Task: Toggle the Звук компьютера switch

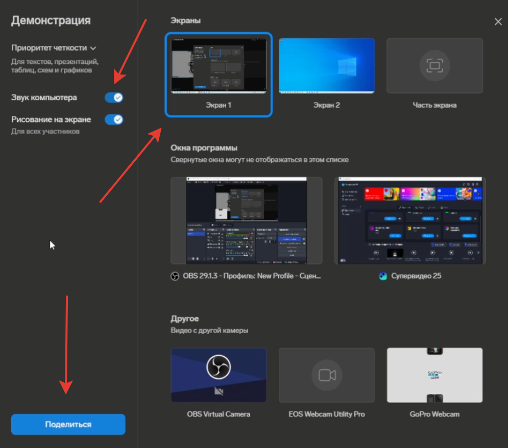Action: [114, 97]
